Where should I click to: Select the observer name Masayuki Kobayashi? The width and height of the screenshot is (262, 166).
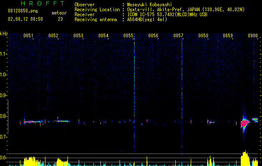pyautogui.click(x=150, y=5)
